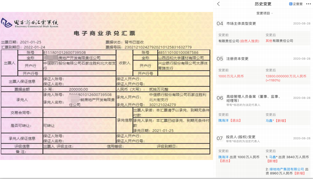Screen dimensions: 313x179
Task: Click the 交易合同号 row label
Action: [21, 113]
